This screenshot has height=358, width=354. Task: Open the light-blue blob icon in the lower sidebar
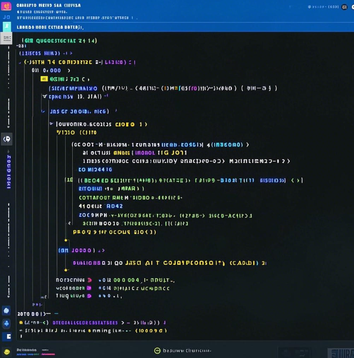6,311
